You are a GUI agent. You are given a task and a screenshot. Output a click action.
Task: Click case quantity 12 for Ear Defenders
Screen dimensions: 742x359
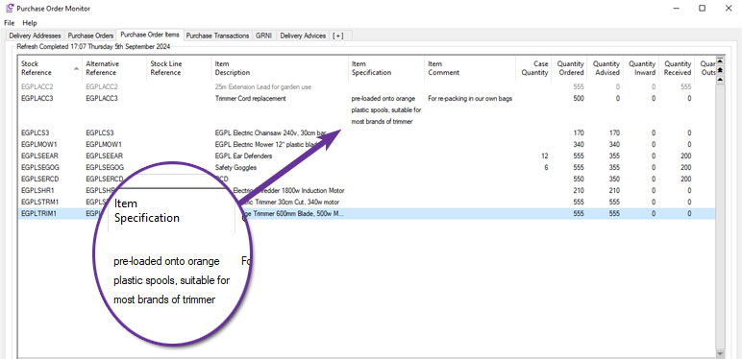click(545, 156)
